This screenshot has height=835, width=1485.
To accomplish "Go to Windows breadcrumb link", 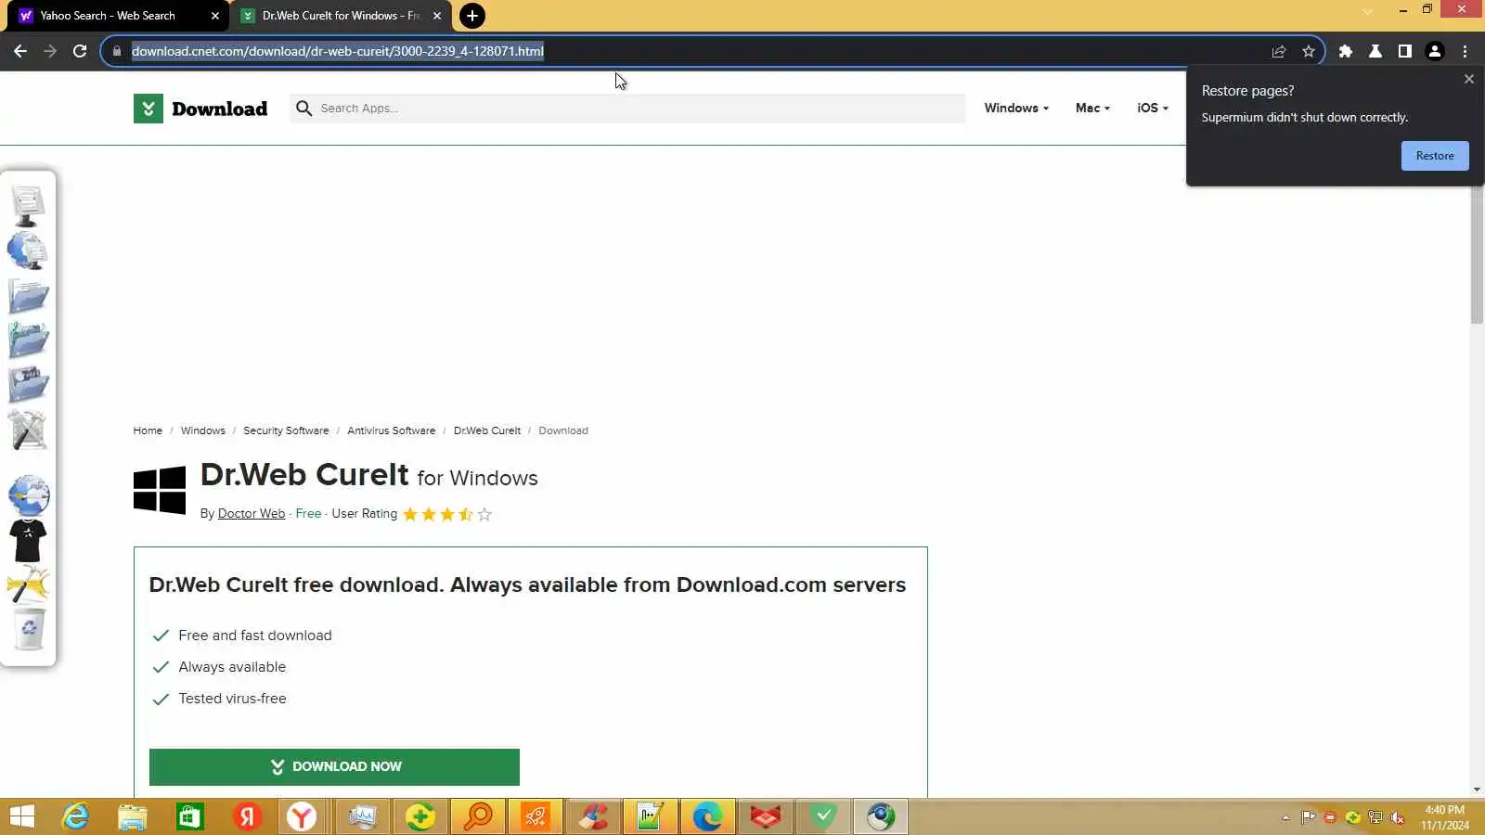I will (203, 430).
